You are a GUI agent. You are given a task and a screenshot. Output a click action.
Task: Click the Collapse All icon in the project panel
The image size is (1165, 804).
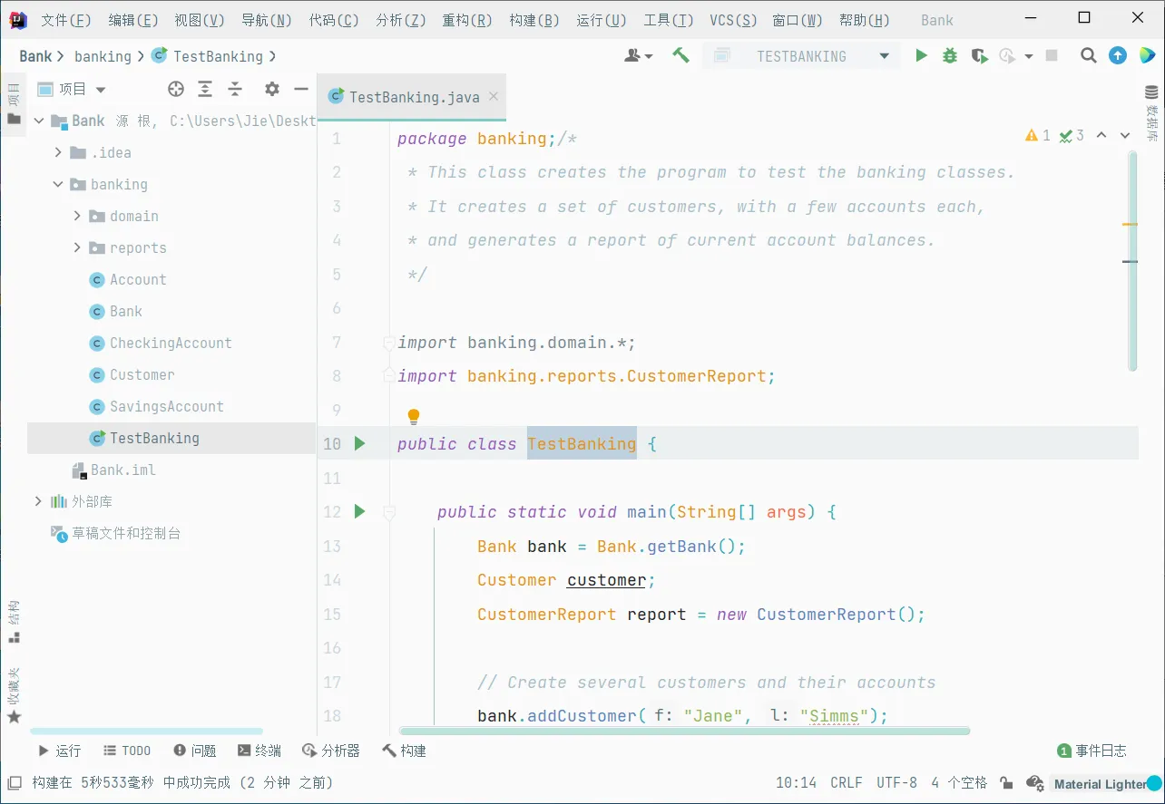tap(235, 89)
